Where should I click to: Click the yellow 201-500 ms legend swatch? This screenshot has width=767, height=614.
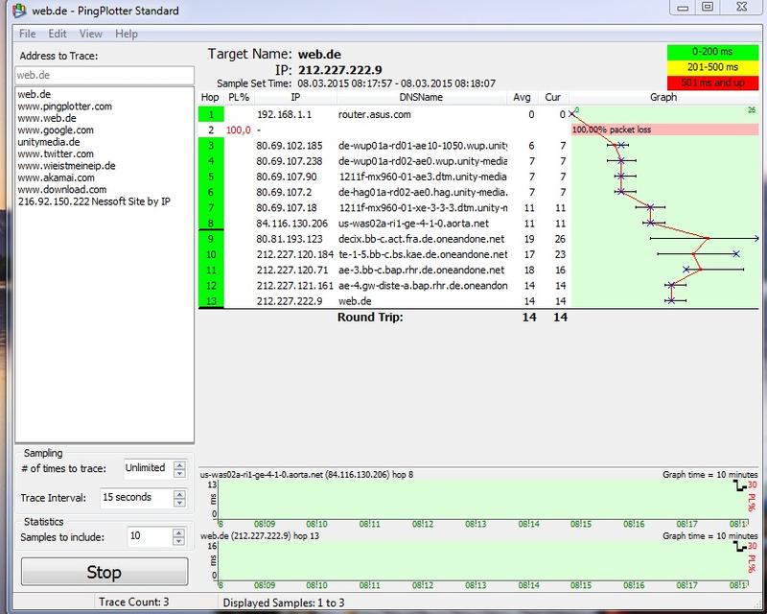pyautogui.click(x=712, y=67)
